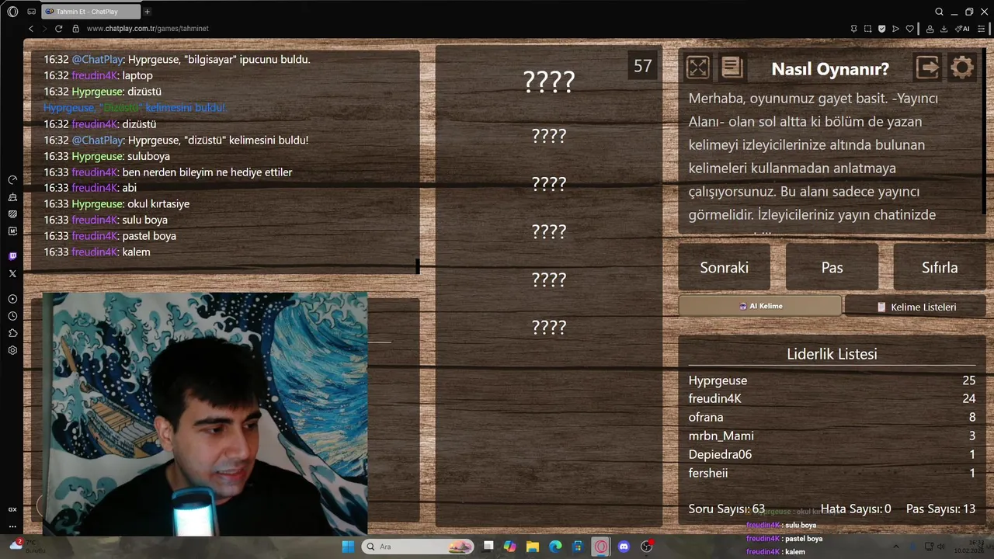Click the exit arrow icon in header
This screenshot has width=994, height=559.
tap(927, 68)
